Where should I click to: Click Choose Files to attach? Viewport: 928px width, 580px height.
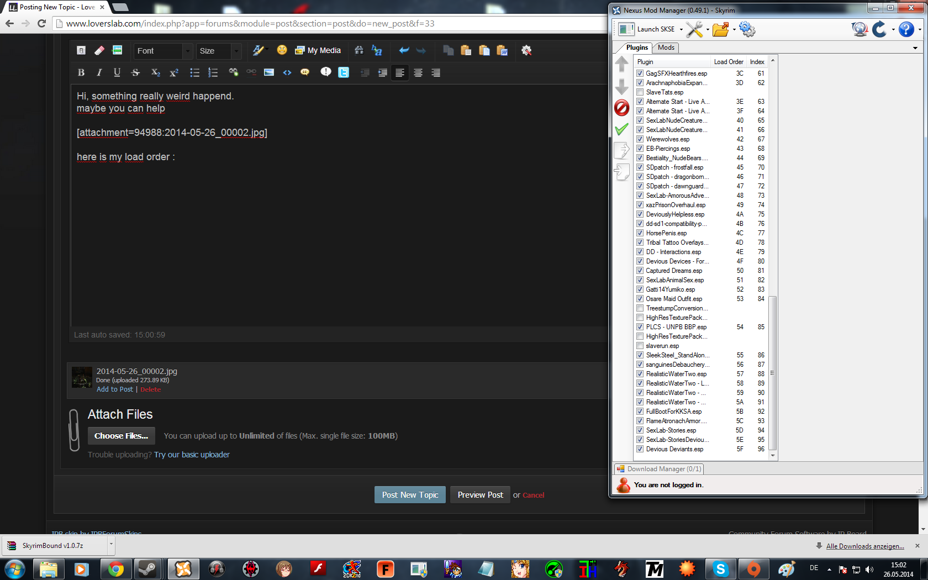pyautogui.click(x=121, y=436)
